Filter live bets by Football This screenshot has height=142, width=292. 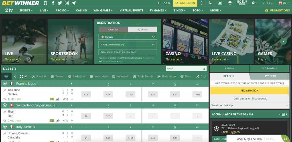point(39,76)
